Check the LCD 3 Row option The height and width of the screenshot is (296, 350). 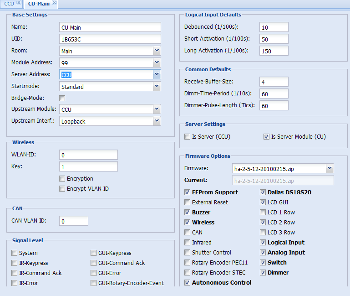tap(263, 233)
